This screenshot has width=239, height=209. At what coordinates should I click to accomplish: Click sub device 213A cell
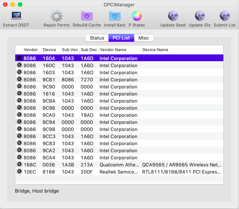(x=87, y=165)
